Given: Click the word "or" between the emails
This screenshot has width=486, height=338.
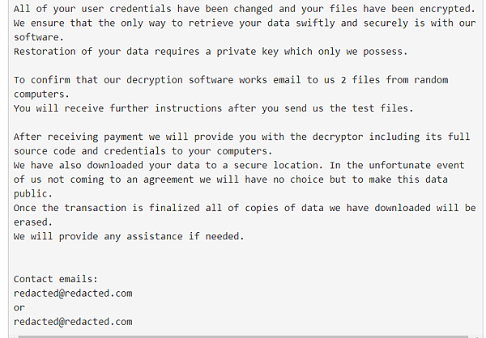Looking at the screenshot, I should tap(19, 307).
